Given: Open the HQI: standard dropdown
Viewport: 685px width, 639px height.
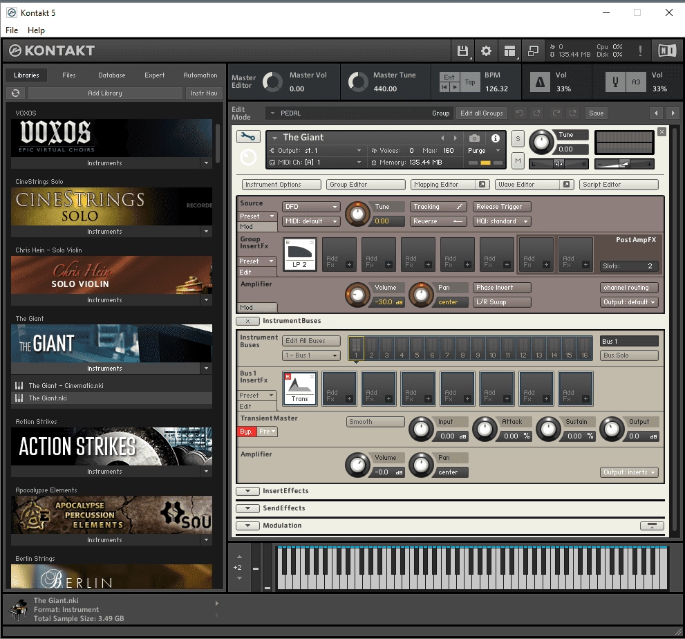Looking at the screenshot, I should pos(502,221).
